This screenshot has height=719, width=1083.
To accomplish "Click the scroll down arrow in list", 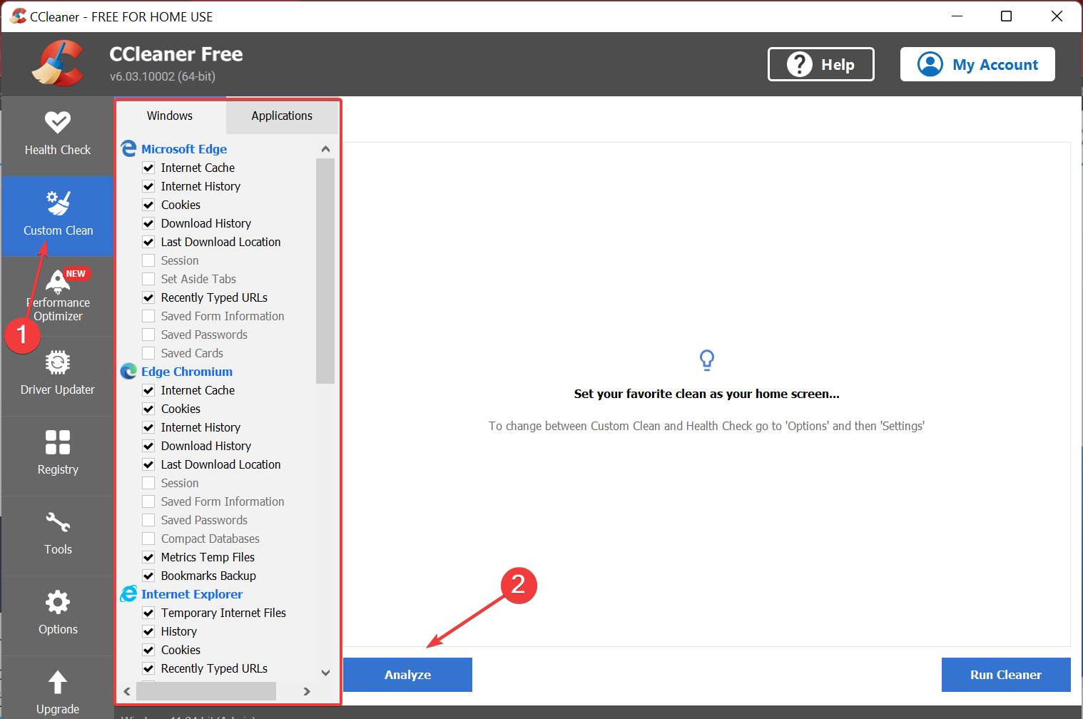I will pos(325,673).
